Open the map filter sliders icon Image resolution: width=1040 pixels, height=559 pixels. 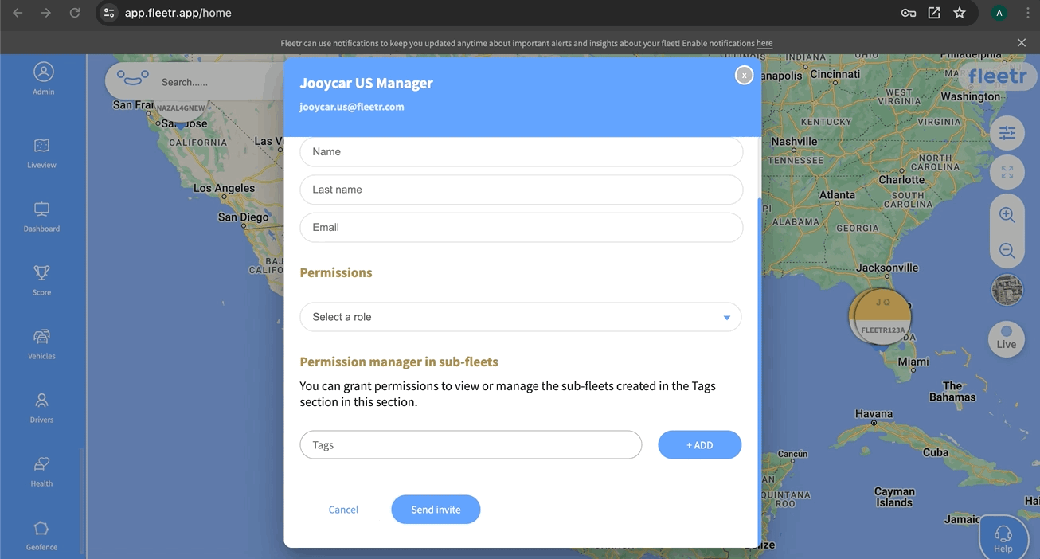(x=1007, y=133)
